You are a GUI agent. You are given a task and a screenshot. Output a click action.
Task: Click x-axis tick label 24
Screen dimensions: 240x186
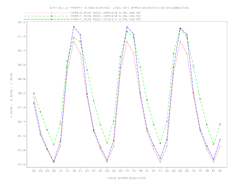87,171
